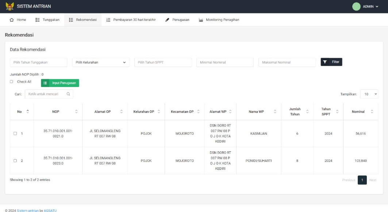Click the Tunggakan list icon
This screenshot has width=388, height=212.
[x=37, y=20]
